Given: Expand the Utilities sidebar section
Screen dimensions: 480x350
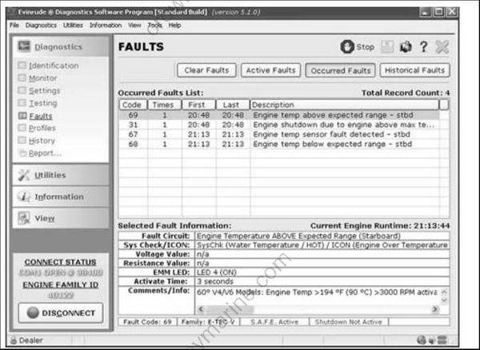Looking at the screenshot, I should (x=61, y=175).
